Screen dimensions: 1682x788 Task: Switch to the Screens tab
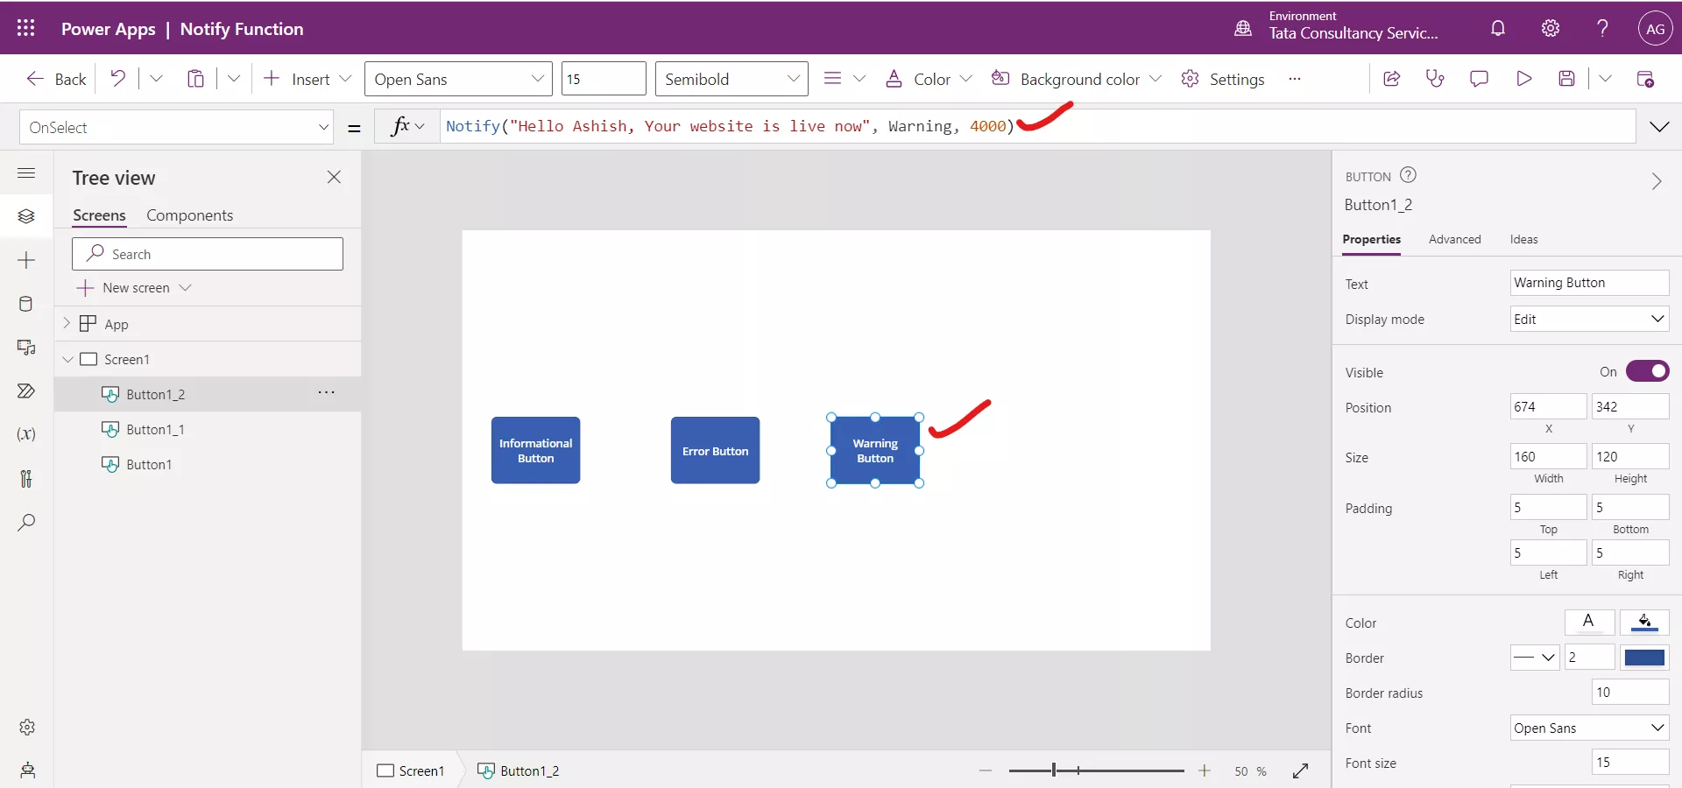99,215
